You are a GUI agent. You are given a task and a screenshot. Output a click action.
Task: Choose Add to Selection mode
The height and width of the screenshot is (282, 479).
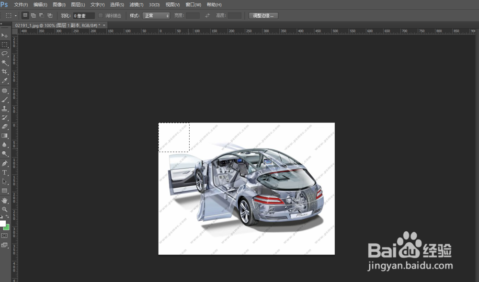pos(34,15)
